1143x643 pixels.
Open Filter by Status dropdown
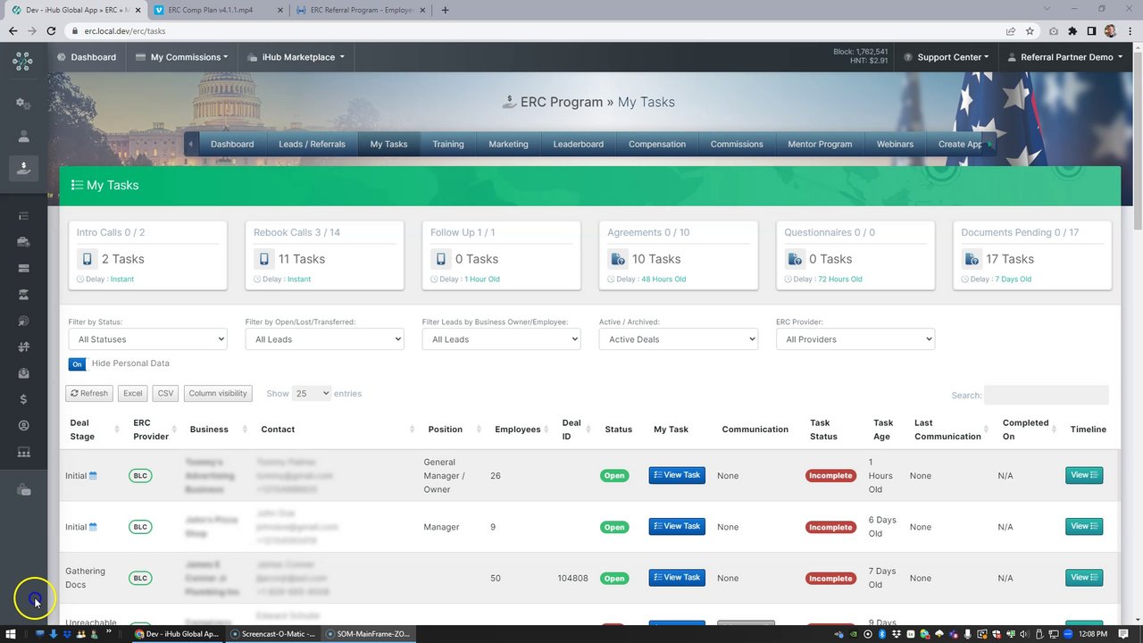point(147,339)
